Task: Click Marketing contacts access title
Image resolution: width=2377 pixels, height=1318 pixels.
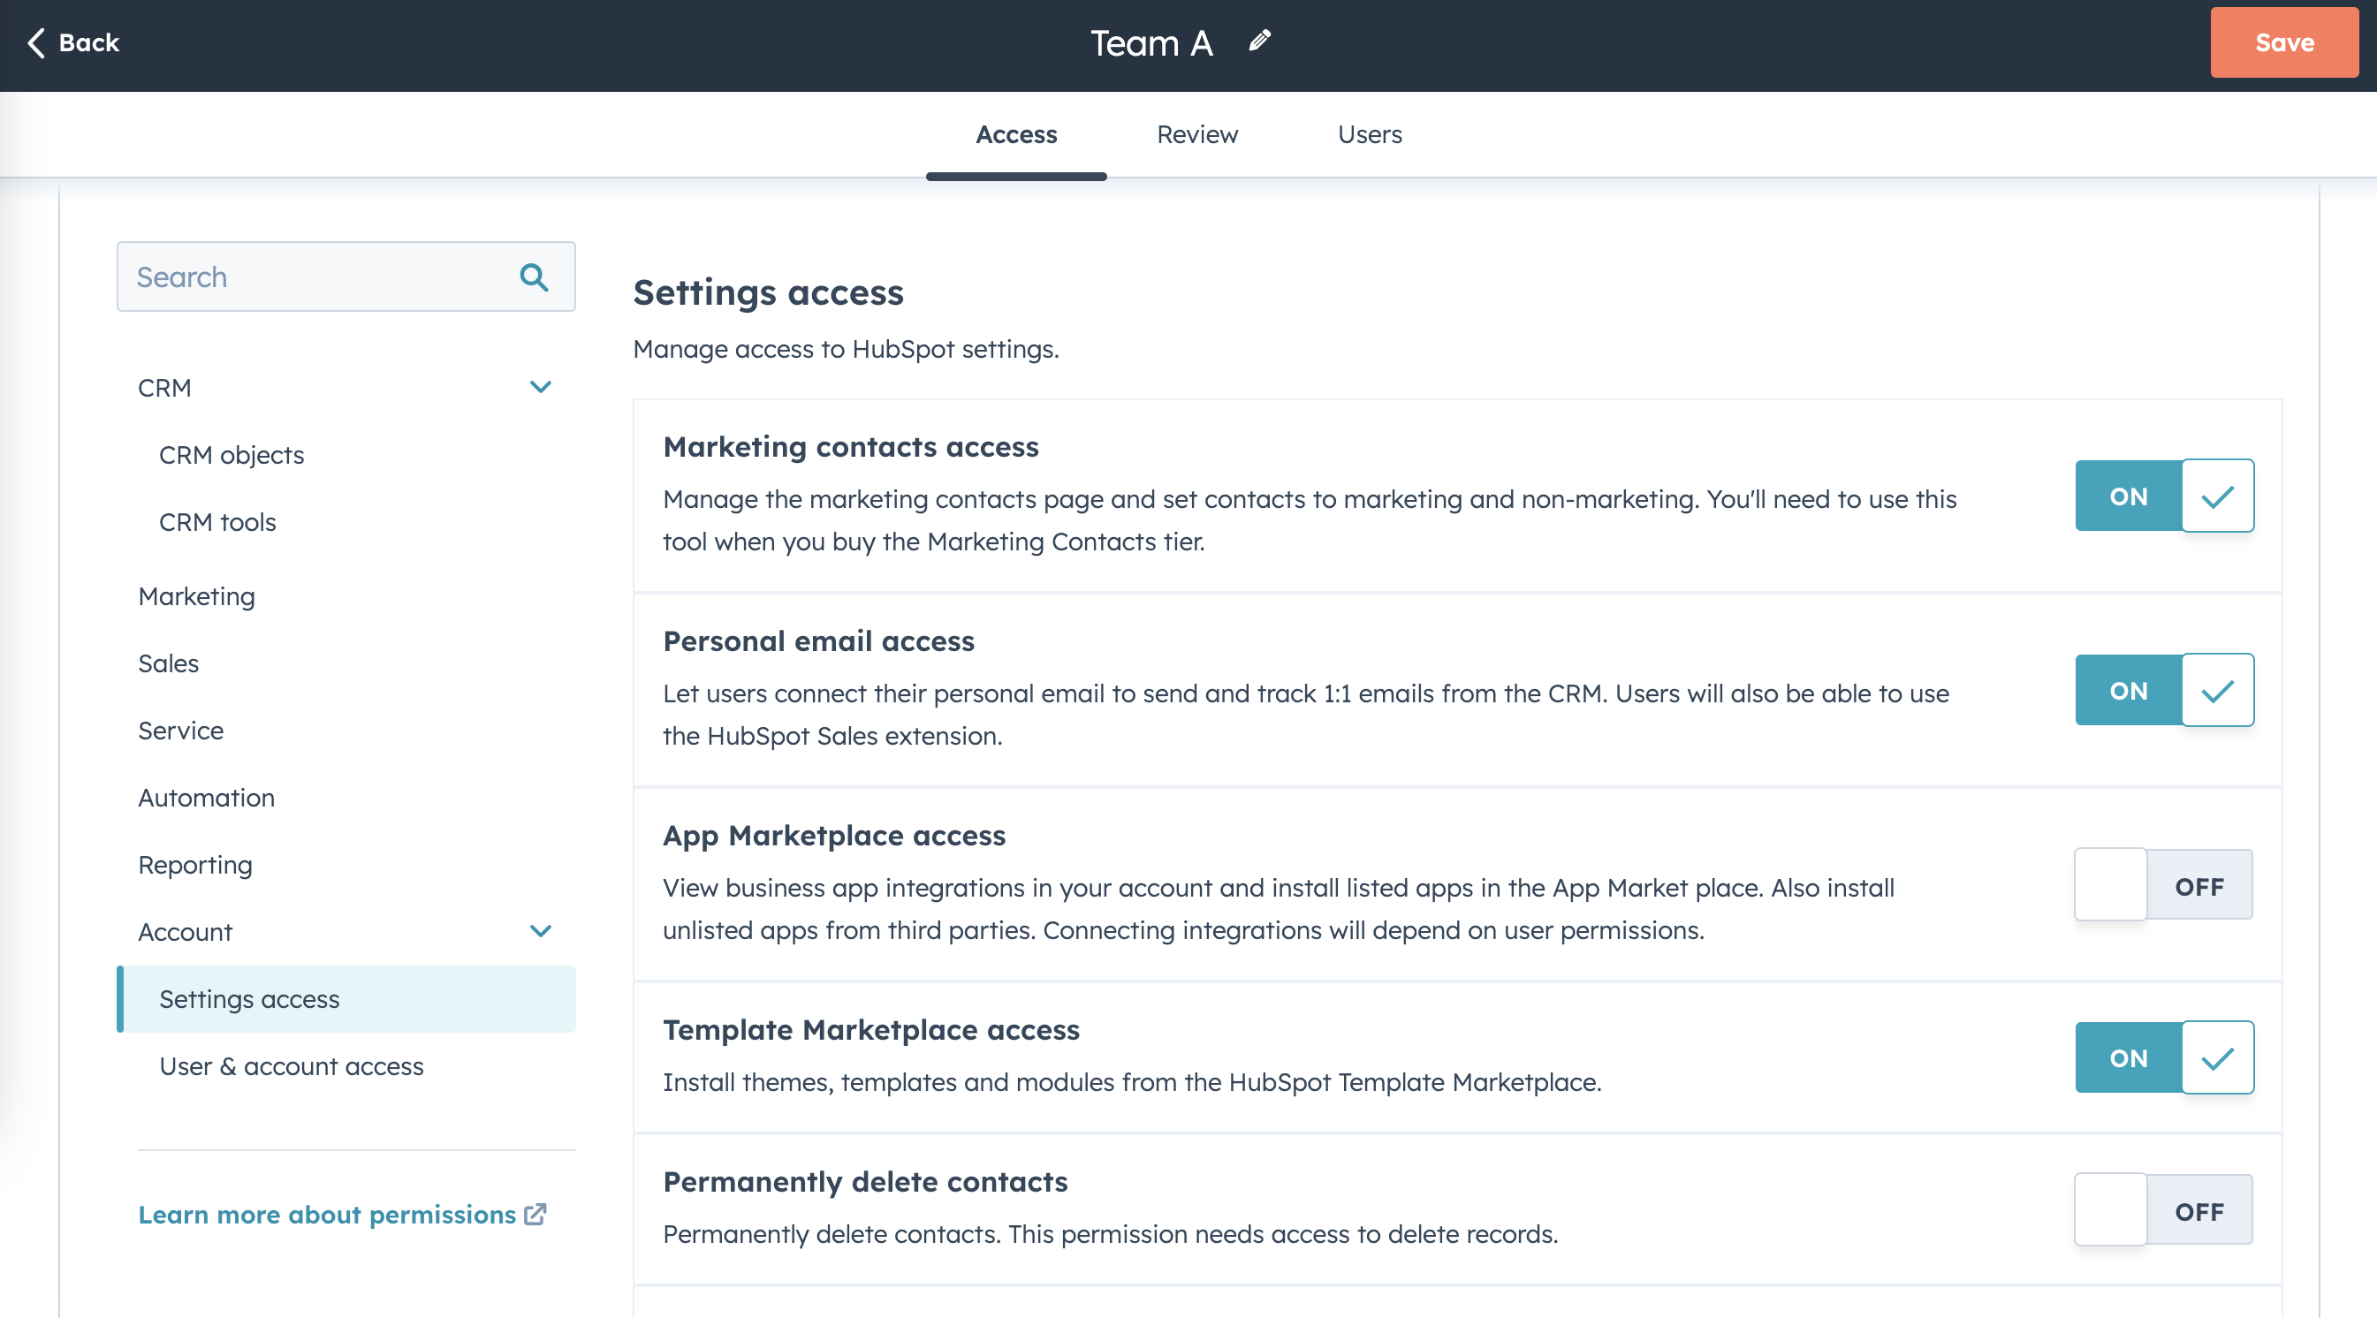Action: coord(851,446)
